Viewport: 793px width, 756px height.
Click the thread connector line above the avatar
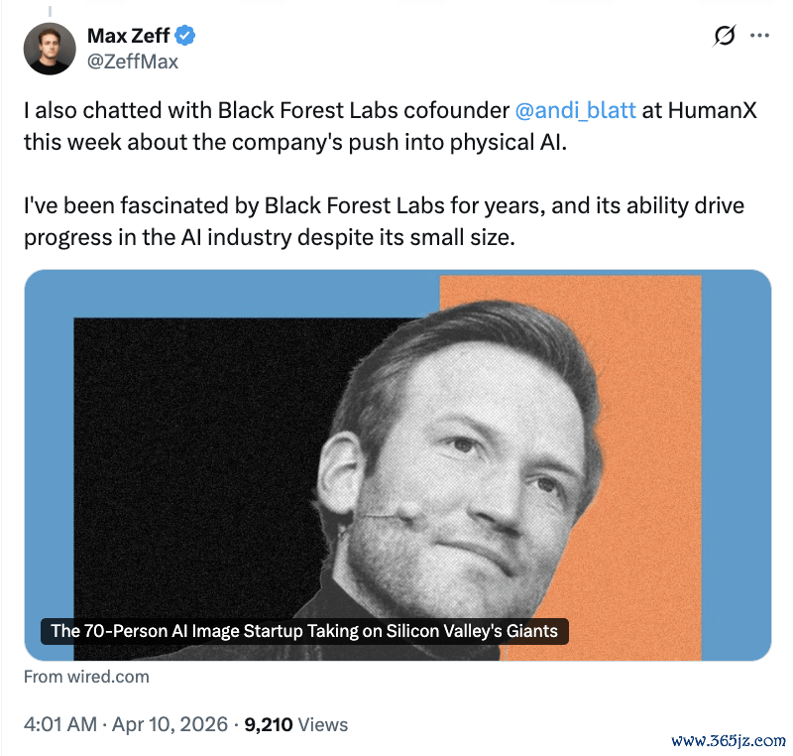50,11
